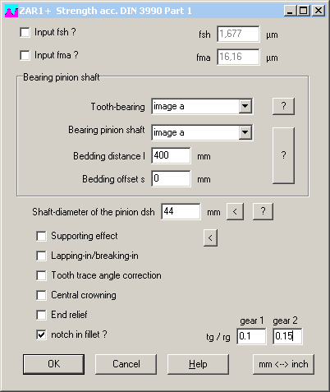Click '?' button next to shaft-diameter dsh

click(263, 211)
